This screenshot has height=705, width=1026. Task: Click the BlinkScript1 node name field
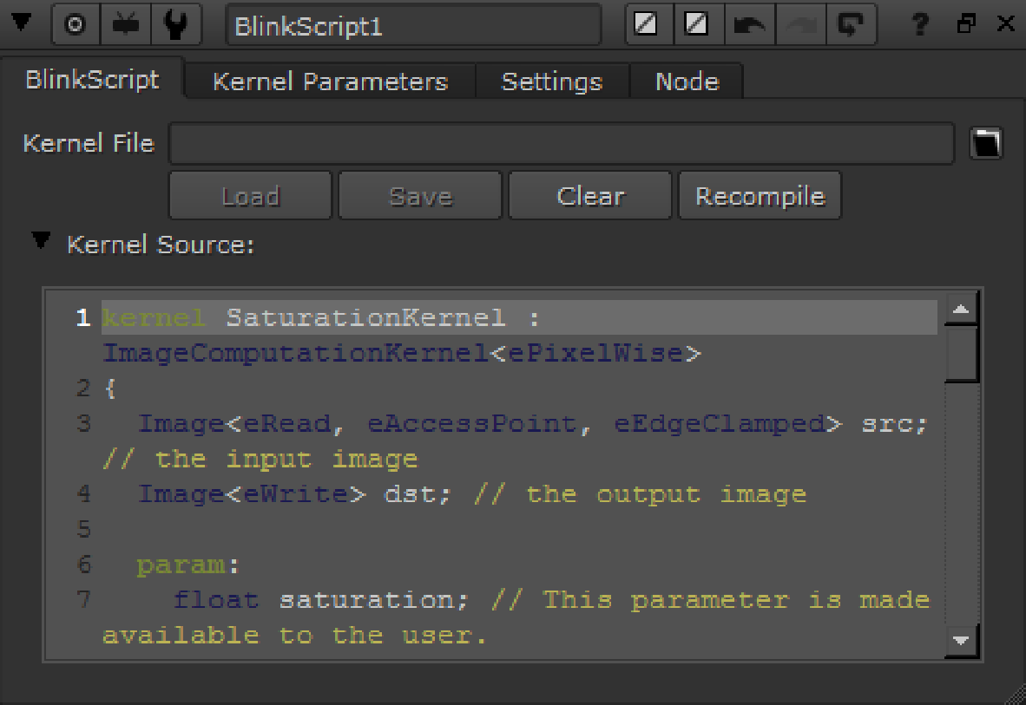tap(413, 25)
